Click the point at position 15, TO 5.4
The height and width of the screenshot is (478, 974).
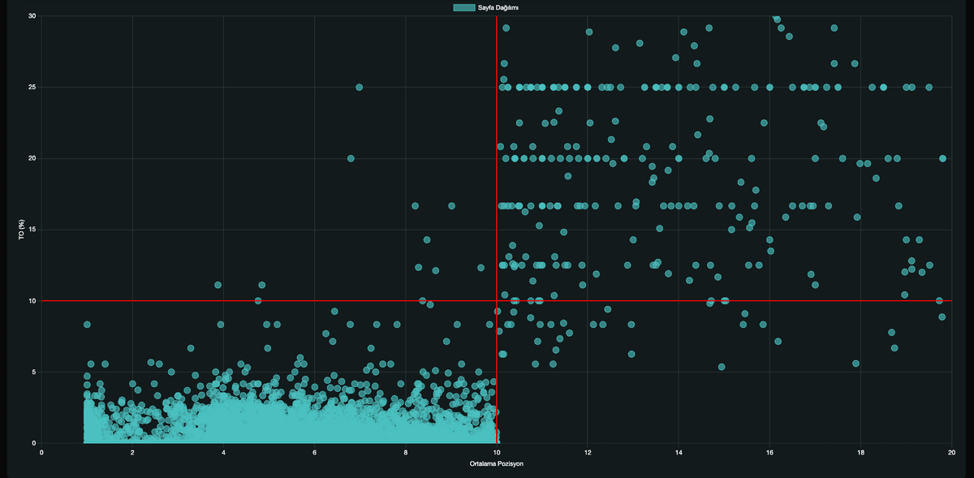point(722,367)
